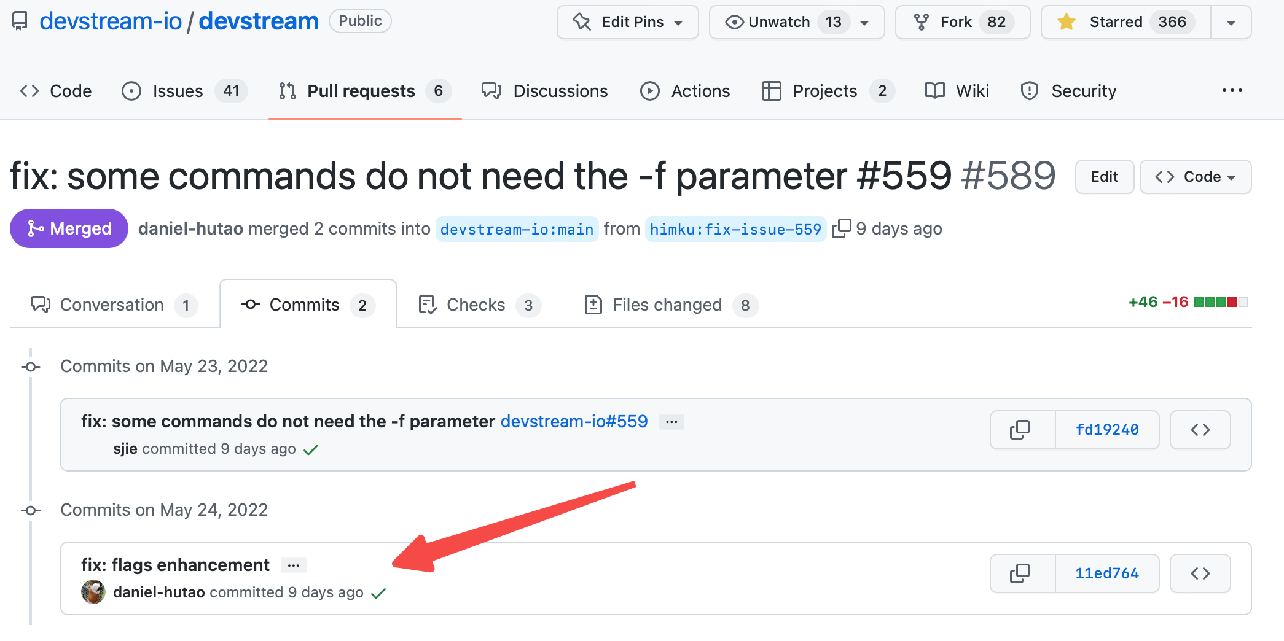1284x641 pixels.
Task: View code at commit 11ed764
Action: [x=1199, y=573]
